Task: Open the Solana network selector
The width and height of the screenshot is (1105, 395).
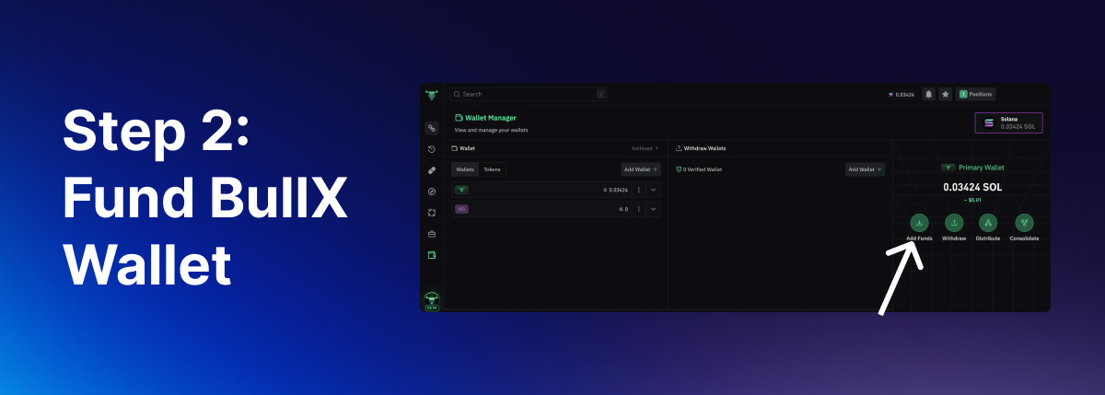Action: tap(1008, 123)
